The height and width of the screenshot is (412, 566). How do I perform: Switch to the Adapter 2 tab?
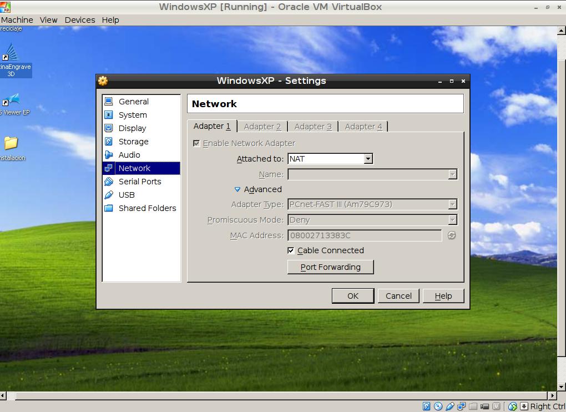(262, 127)
